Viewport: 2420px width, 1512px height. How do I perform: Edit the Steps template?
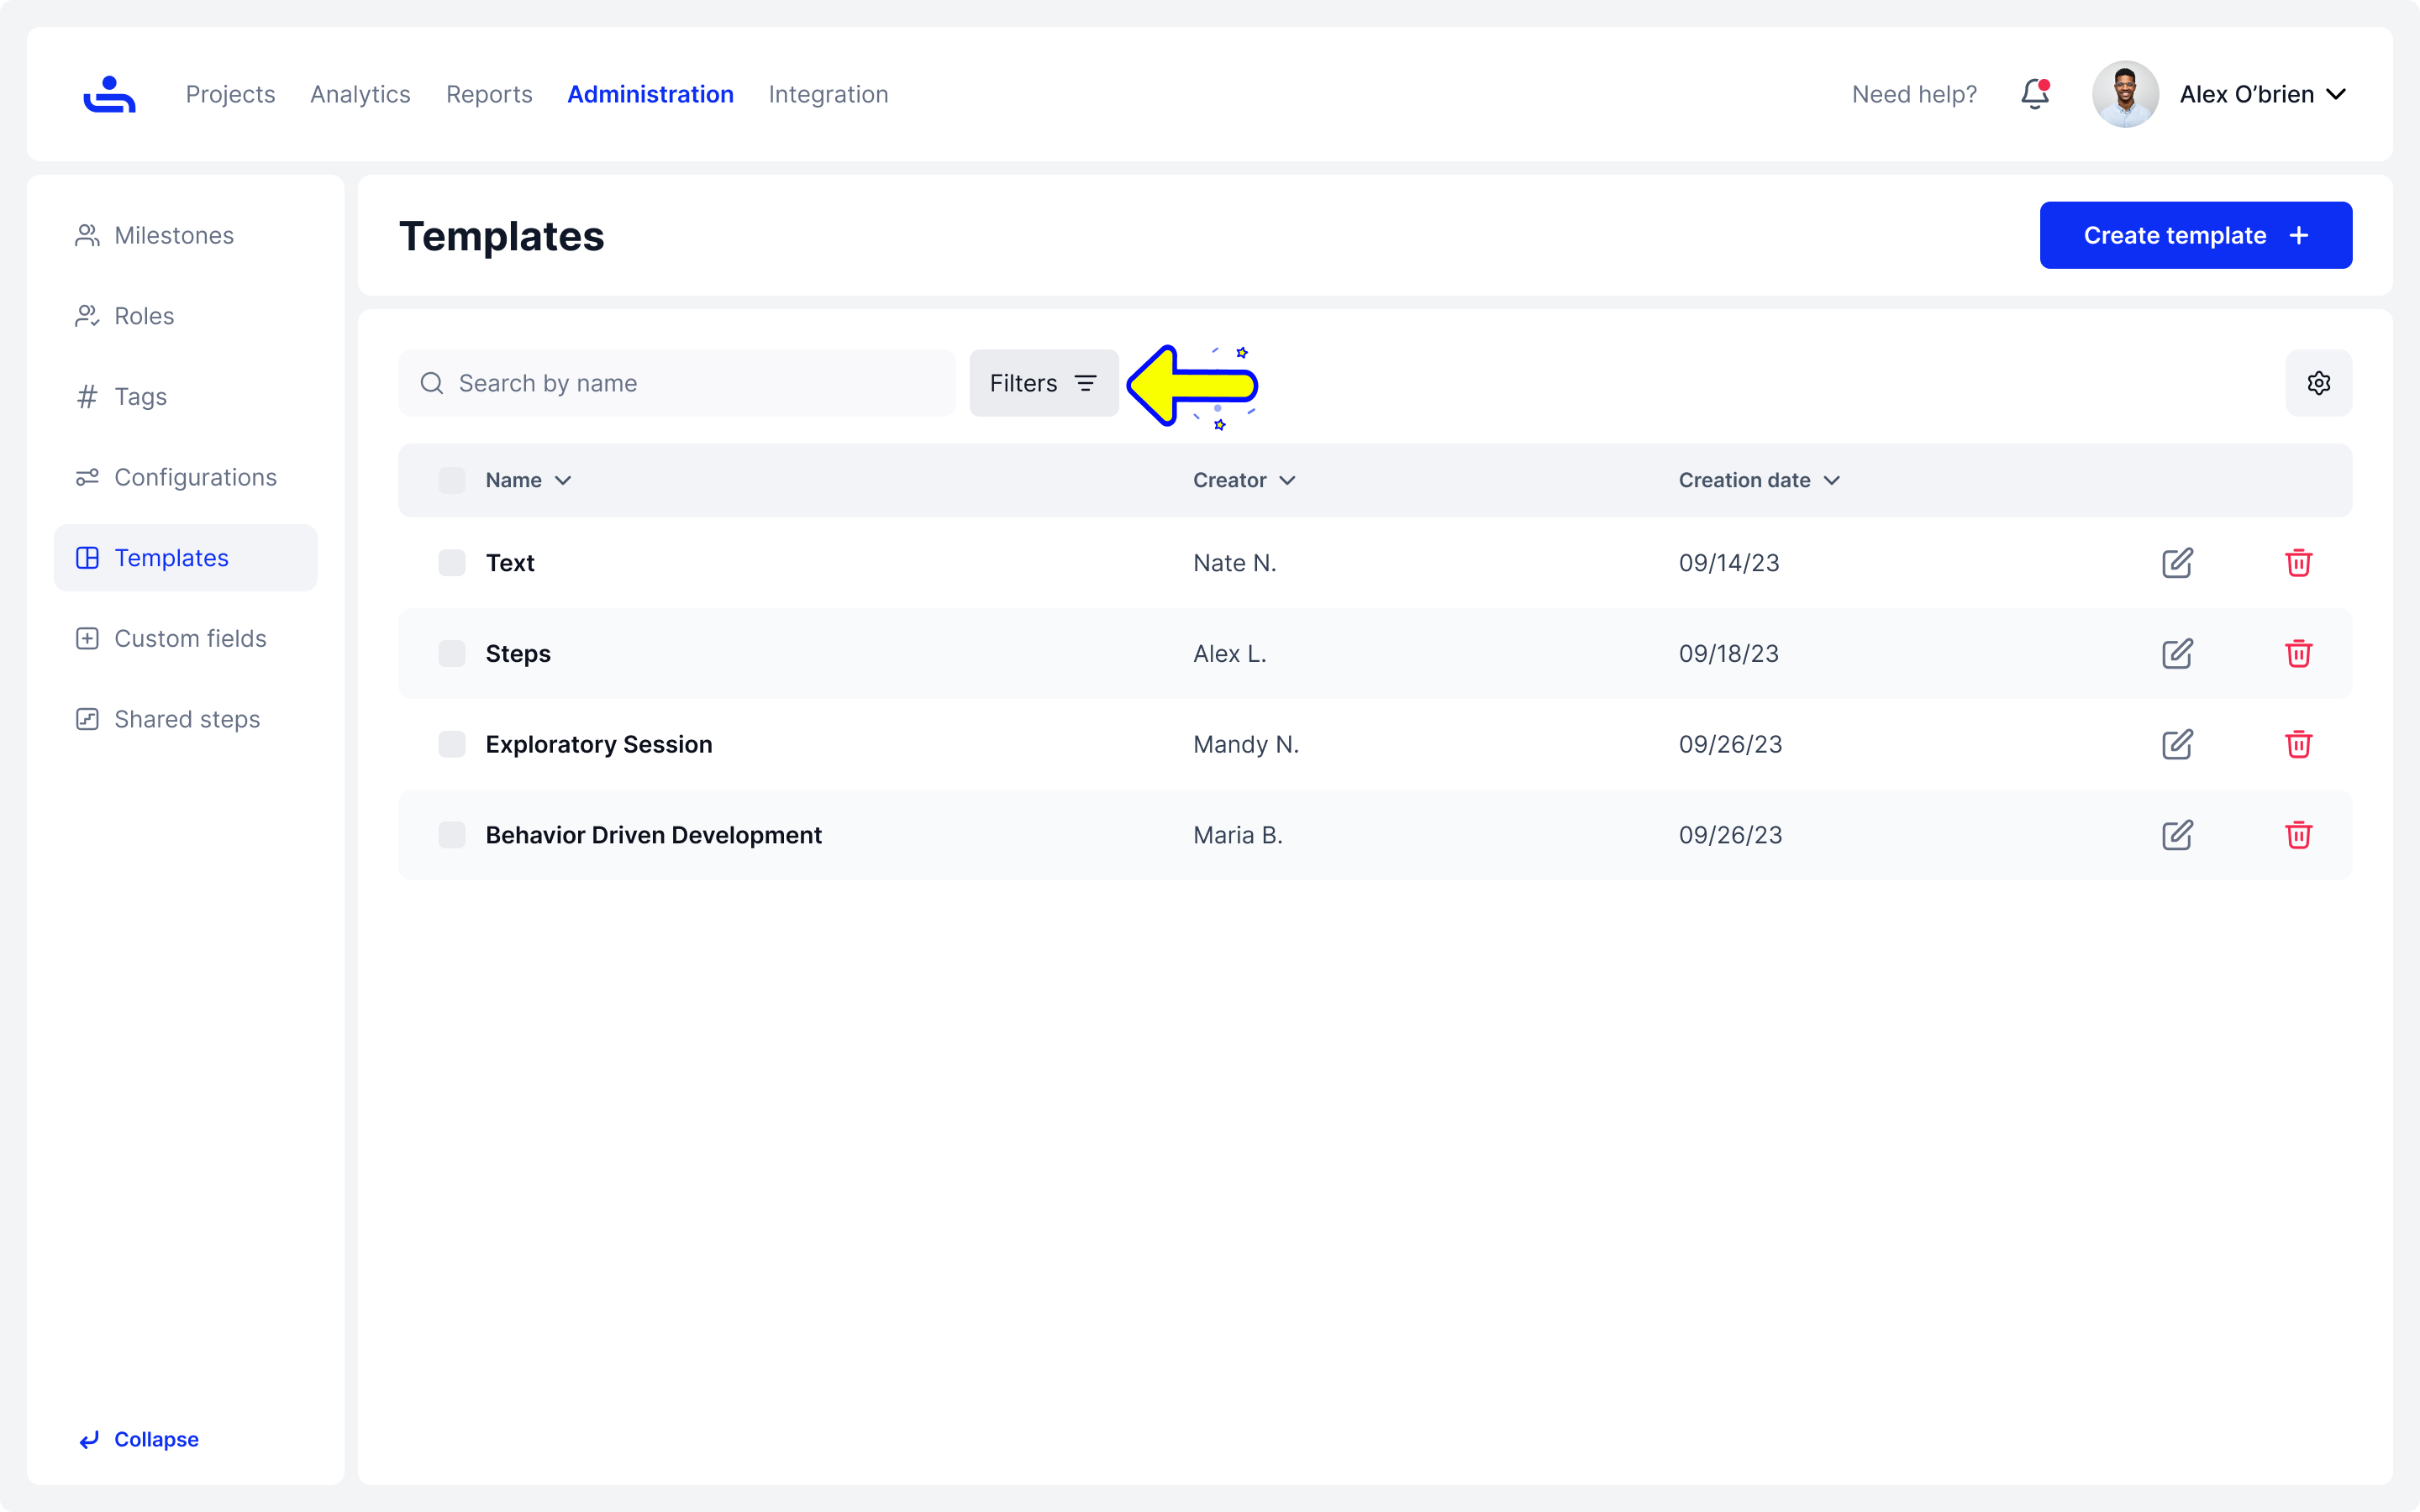coord(2176,654)
